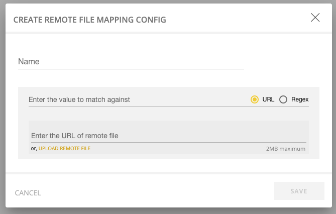Screen dimensions: 336x214
Task: Cancel the mapping config creation
Action: (28, 193)
